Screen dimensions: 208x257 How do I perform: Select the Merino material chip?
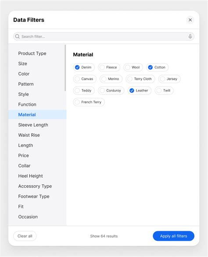[x=111, y=79]
